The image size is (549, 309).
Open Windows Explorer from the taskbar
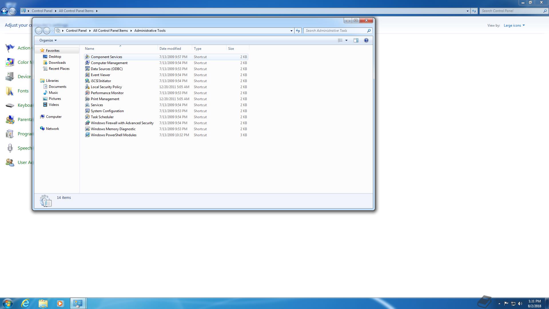[43, 303]
